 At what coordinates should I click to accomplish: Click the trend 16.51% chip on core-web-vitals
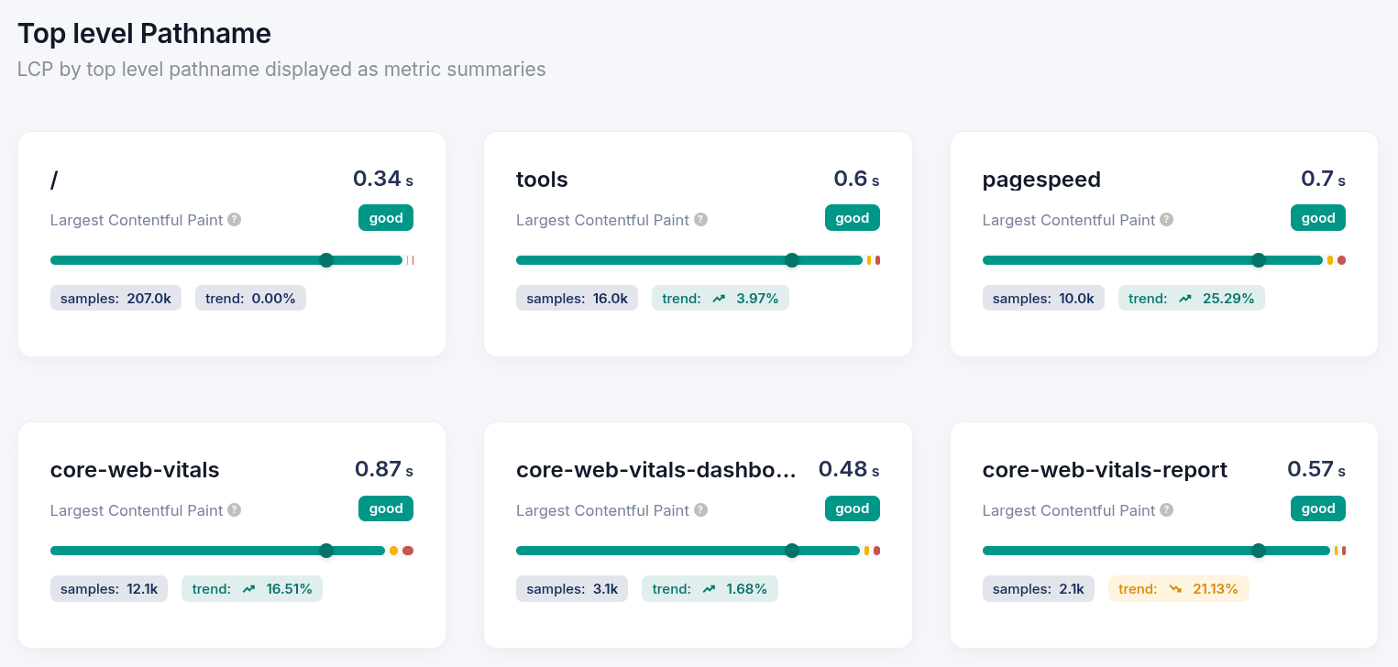(252, 588)
